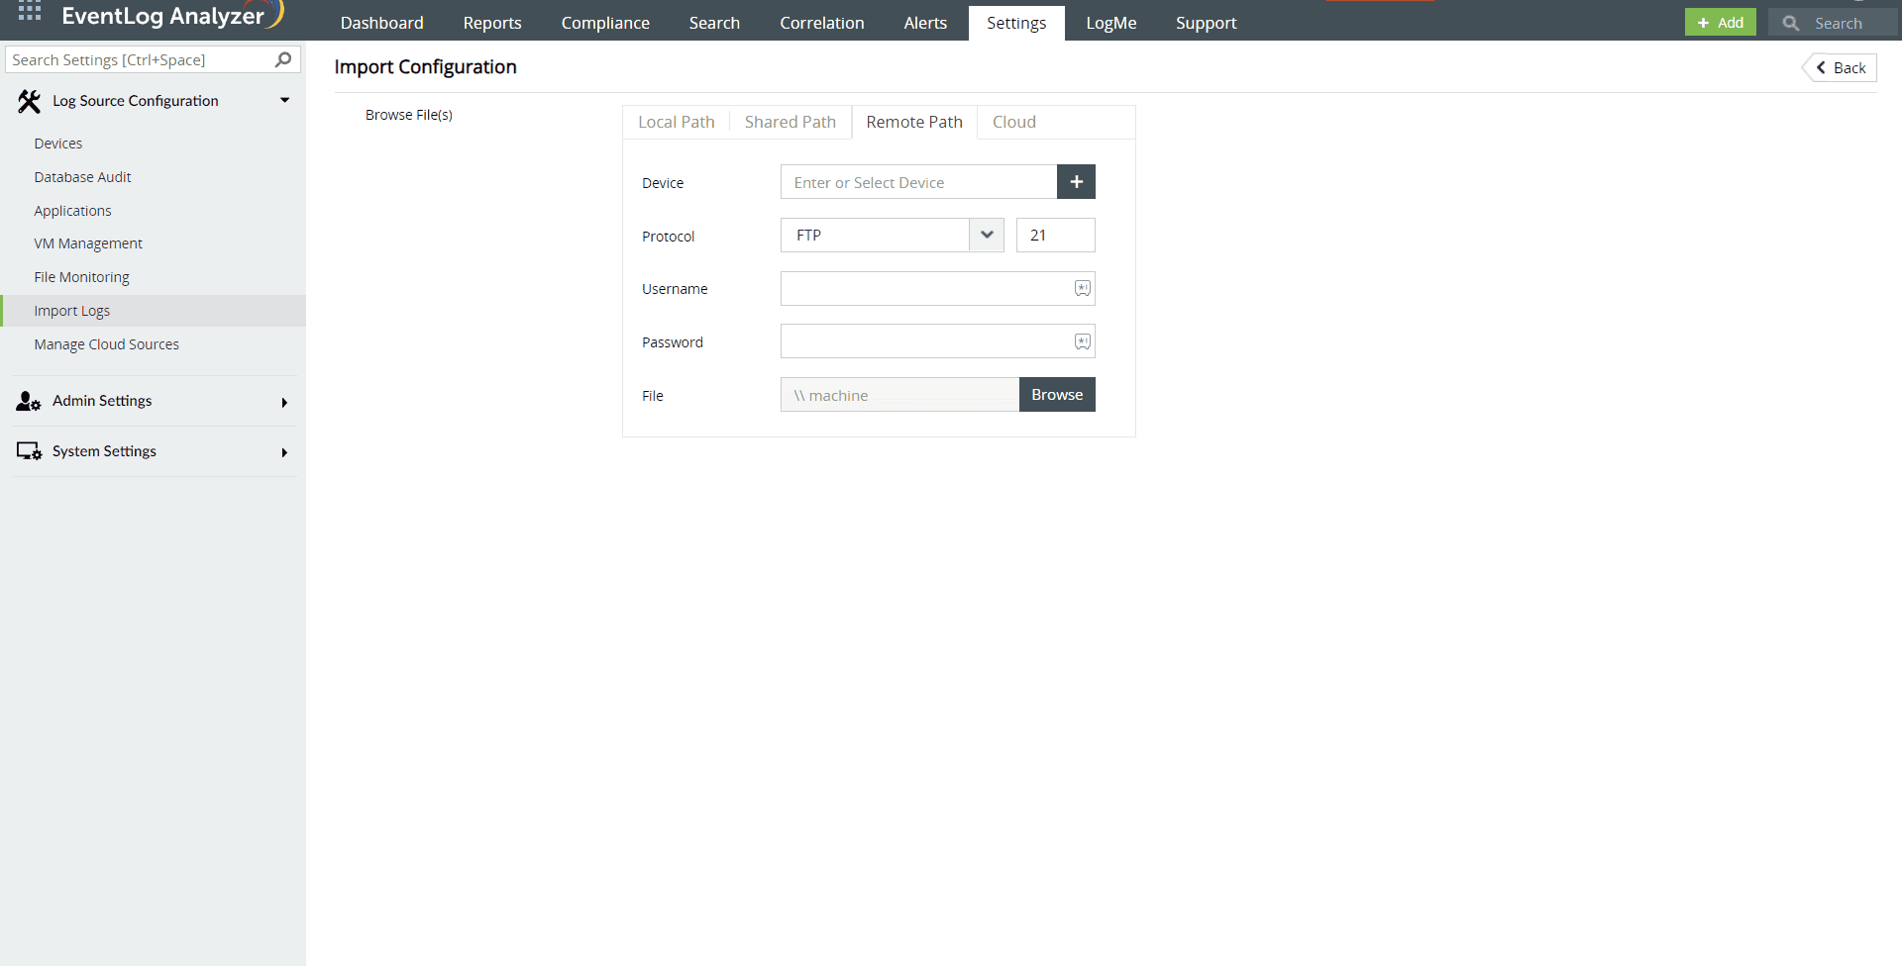Select Import Logs in the sidebar

point(153,311)
